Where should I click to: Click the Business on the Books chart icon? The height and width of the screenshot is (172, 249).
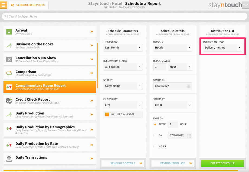(9, 46)
